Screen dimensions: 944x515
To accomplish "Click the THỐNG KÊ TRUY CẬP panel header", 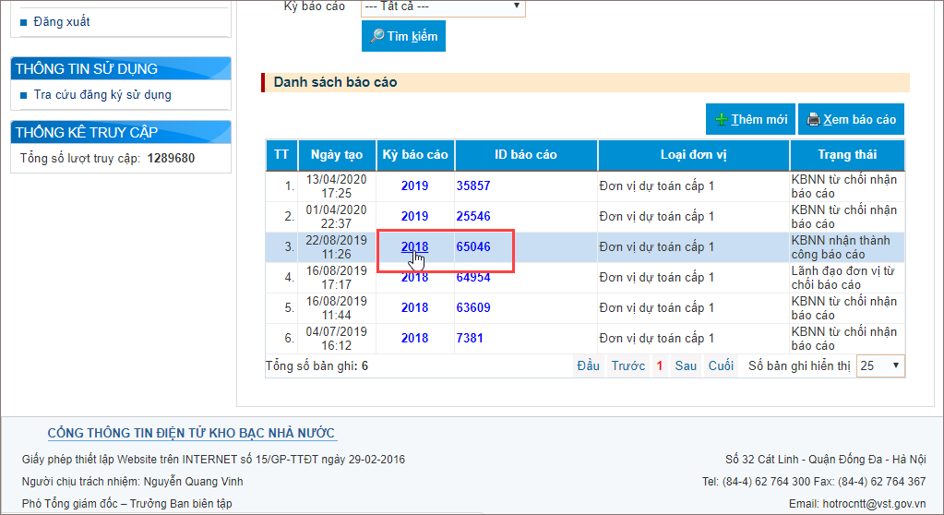I will pos(120,132).
